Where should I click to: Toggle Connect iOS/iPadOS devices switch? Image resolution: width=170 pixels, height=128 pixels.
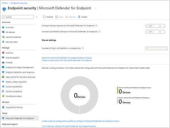(x=155, y=32)
